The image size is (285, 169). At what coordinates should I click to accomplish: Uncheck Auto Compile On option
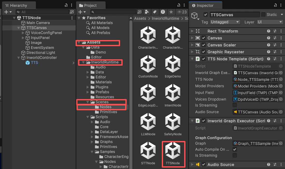pos(235,149)
